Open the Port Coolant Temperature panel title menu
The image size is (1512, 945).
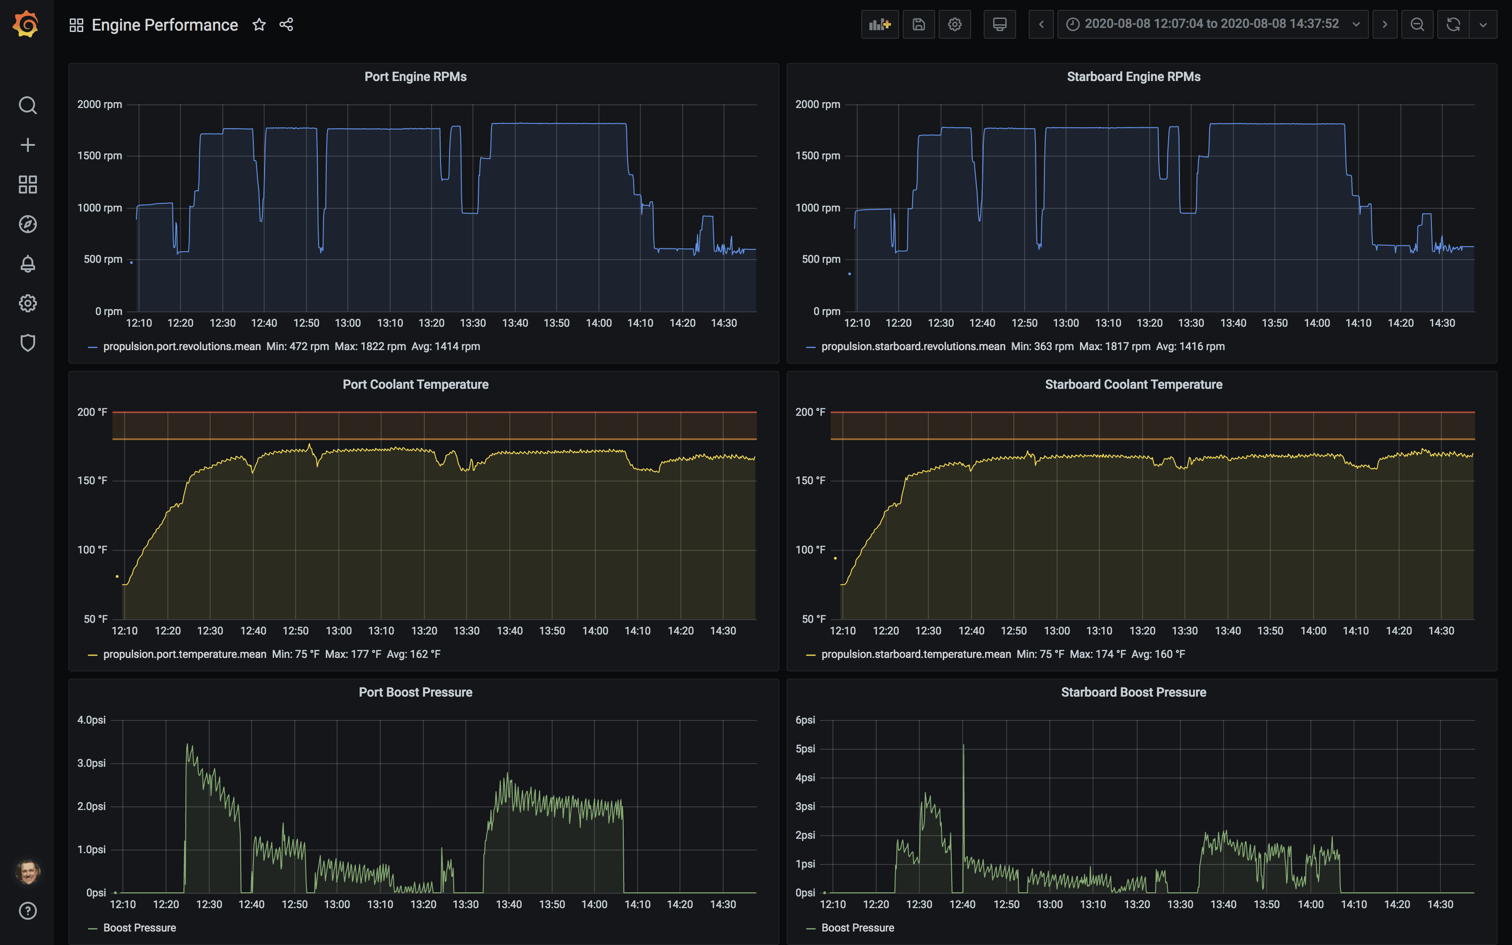pyautogui.click(x=415, y=384)
